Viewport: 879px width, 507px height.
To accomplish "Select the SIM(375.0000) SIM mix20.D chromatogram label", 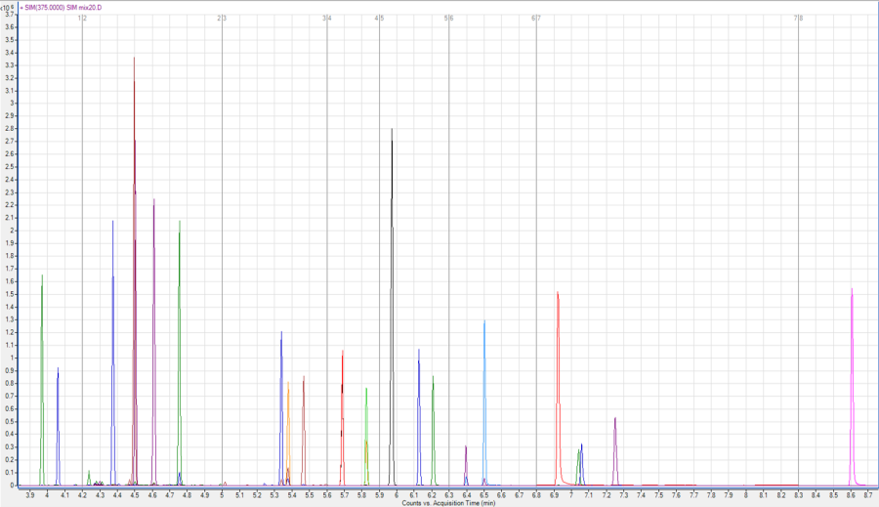I will click(x=63, y=8).
